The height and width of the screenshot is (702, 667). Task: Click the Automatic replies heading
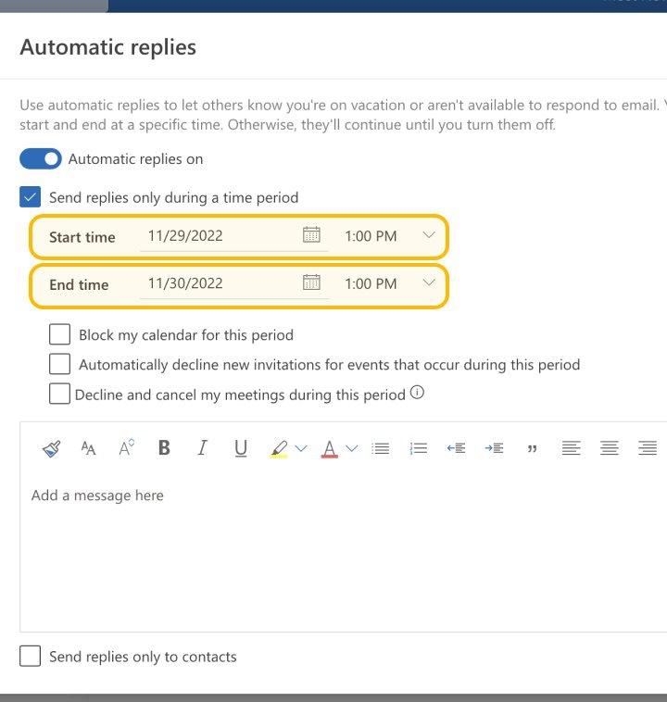[108, 47]
